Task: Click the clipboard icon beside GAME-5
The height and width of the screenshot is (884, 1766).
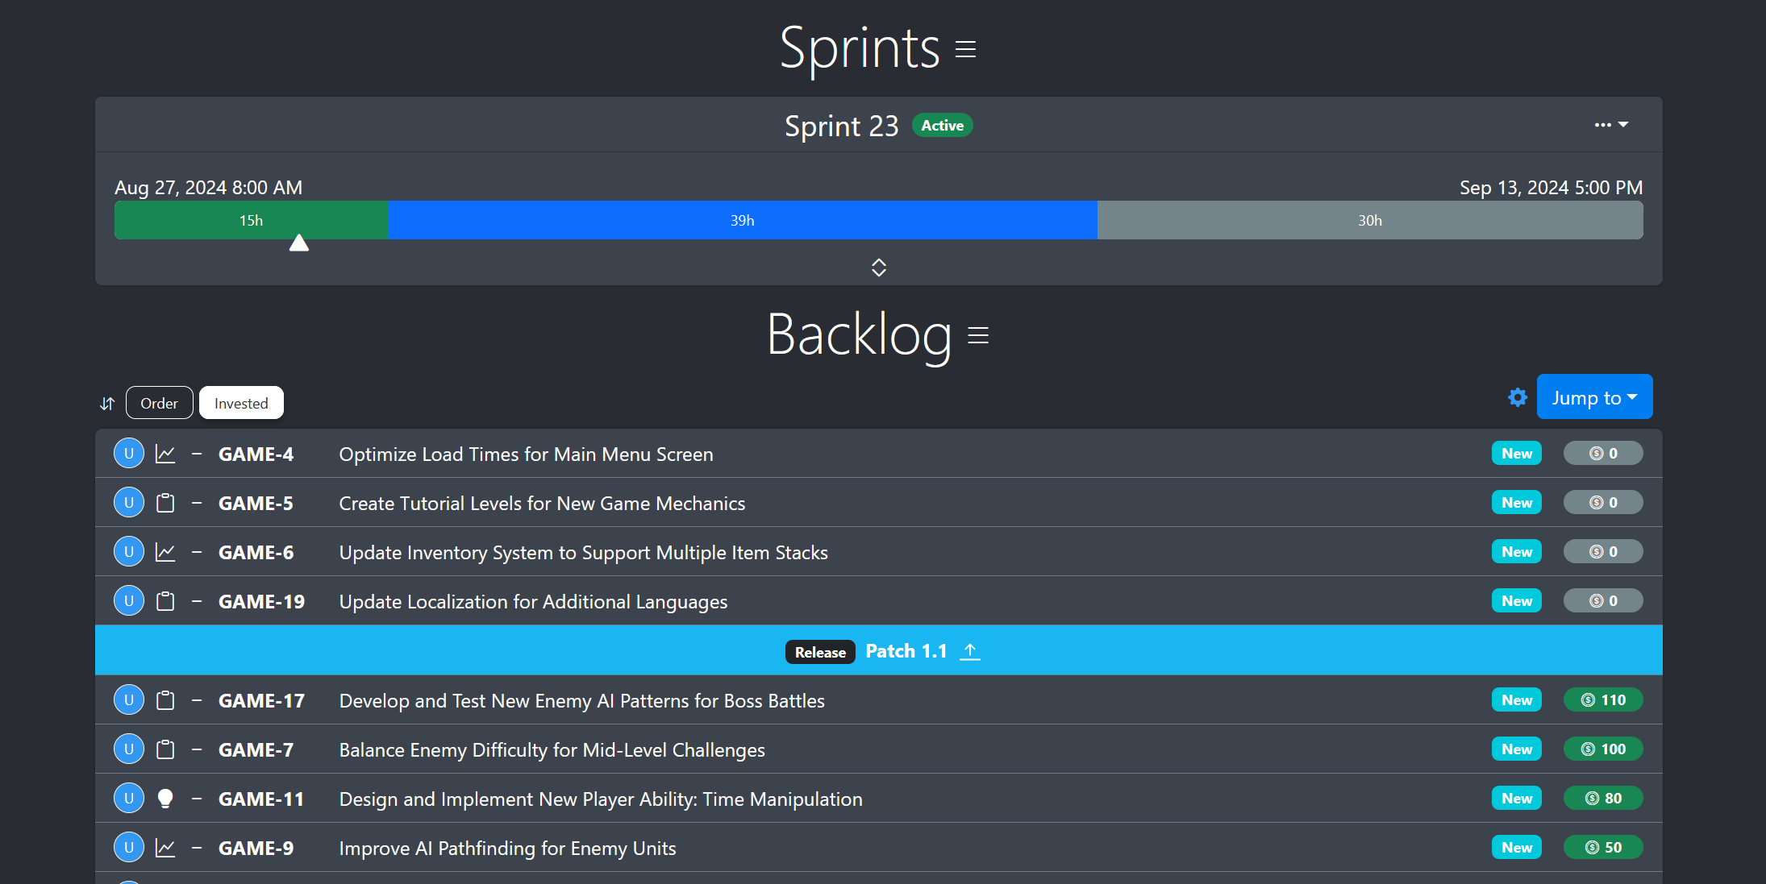Action: click(x=165, y=502)
